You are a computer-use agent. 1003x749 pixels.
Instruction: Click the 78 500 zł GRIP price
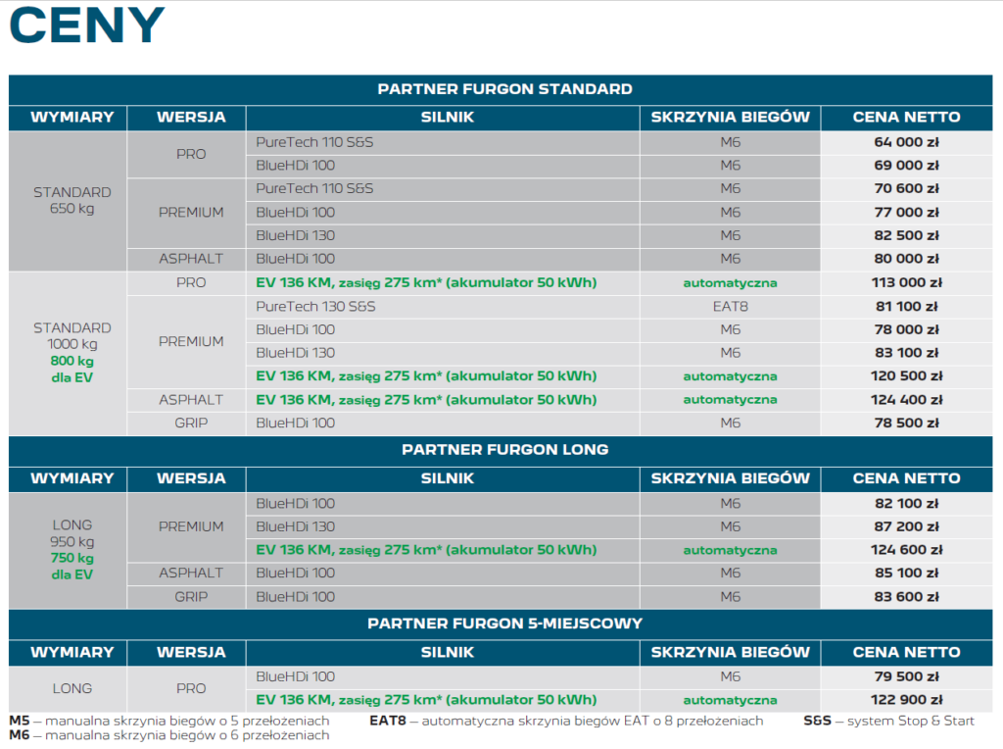(906, 424)
